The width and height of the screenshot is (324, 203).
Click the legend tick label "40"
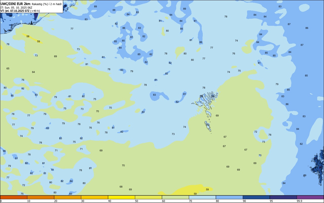point(109,201)
